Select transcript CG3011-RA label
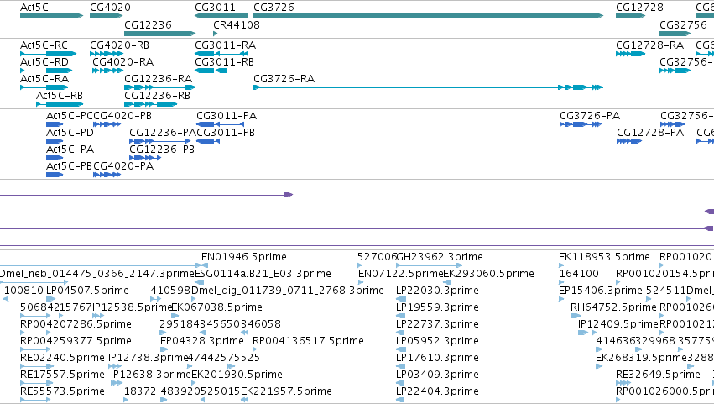 (x=226, y=45)
